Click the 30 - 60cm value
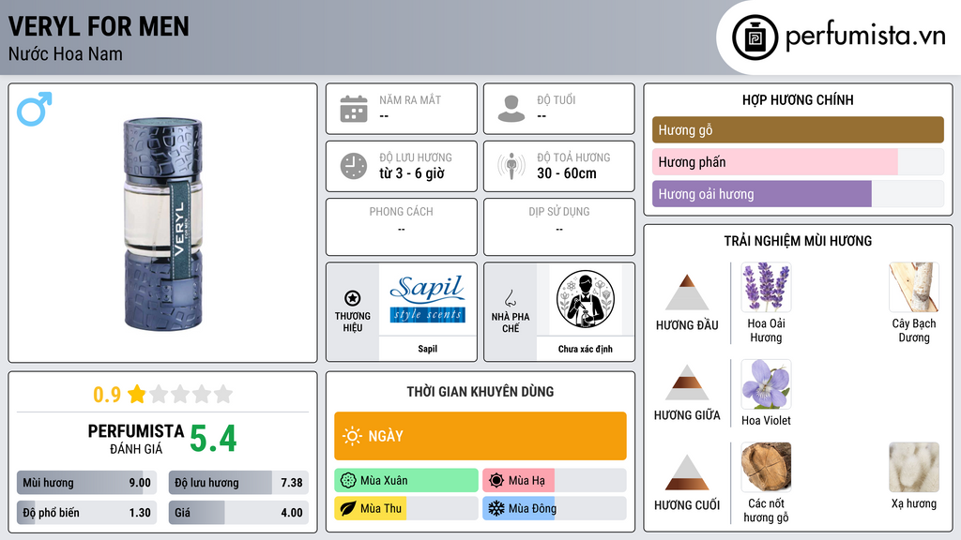961x540 pixels. (x=567, y=173)
